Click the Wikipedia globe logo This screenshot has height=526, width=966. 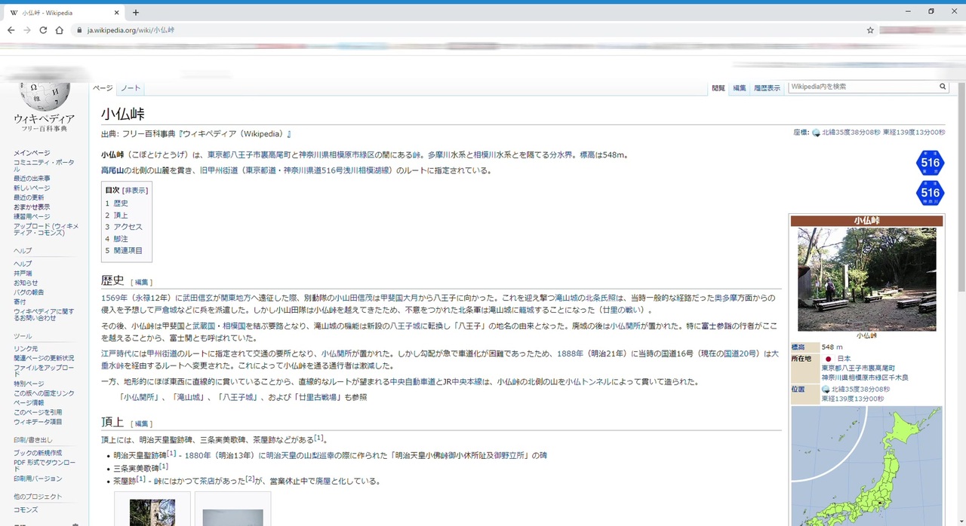[45, 96]
